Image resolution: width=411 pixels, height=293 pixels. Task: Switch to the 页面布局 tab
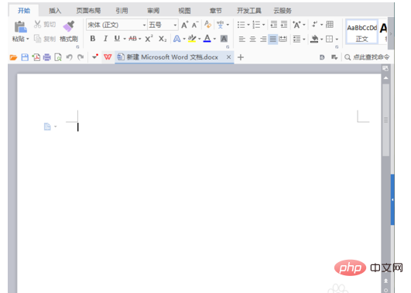(88, 11)
